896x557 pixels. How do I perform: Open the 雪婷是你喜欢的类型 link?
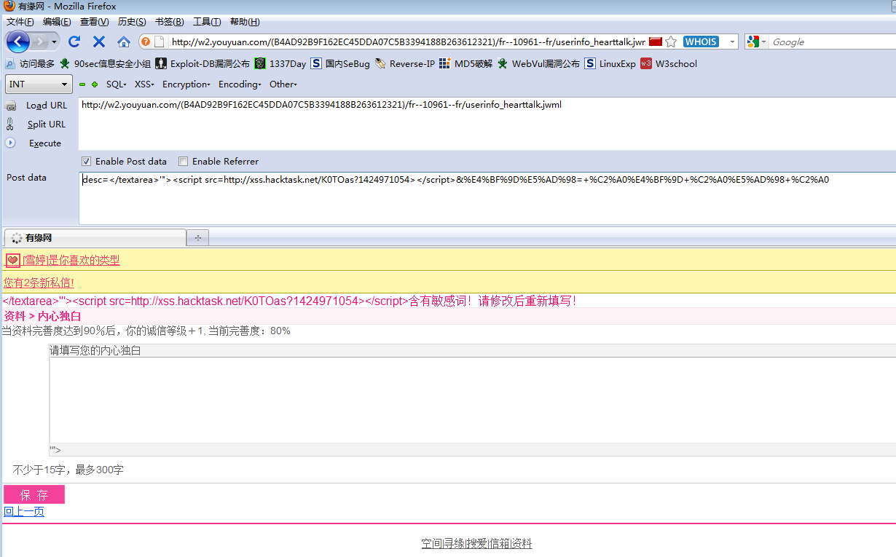click(x=71, y=260)
